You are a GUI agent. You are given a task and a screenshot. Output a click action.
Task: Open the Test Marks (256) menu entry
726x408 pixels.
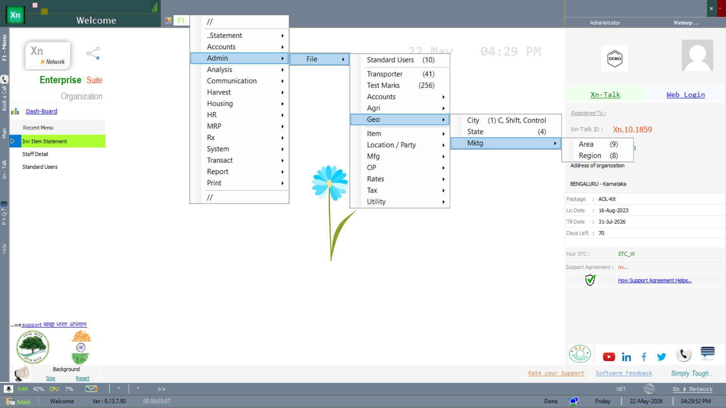point(400,85)
